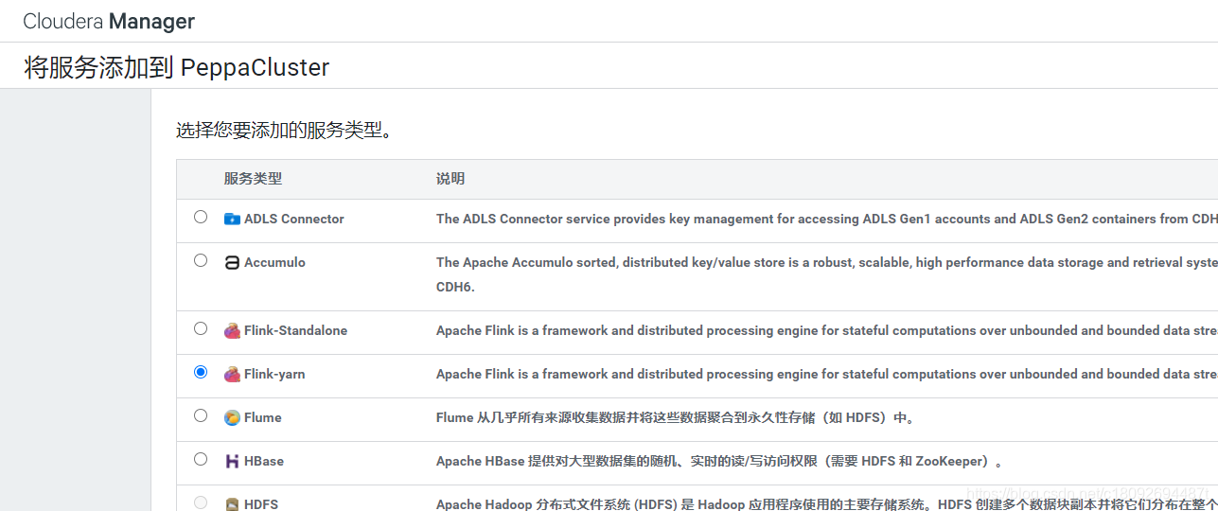Click the Flink-yarn description text
This screenshot has height=511, width=1218.
[827, 374]
